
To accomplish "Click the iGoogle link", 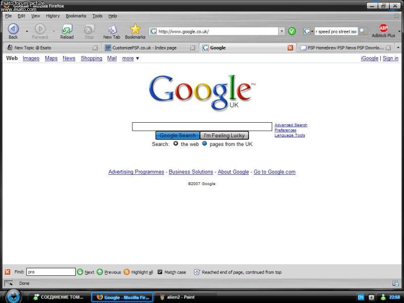I will click(370, 58).
